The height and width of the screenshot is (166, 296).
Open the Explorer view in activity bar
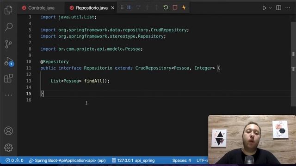click(8, 10)
